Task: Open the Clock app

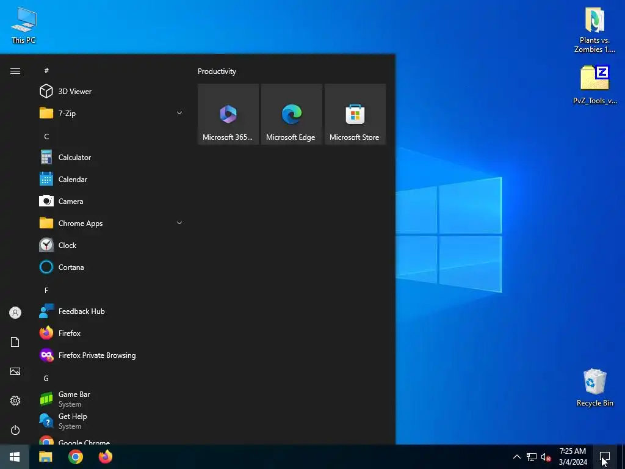Action: click(x=112, y=245)
